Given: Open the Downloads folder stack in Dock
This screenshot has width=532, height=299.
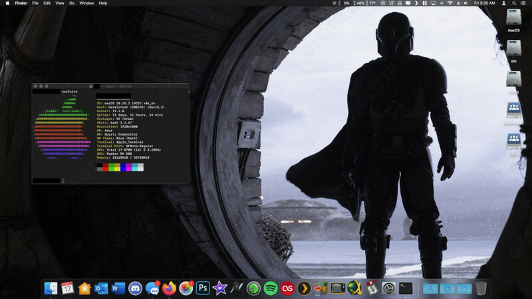Looking at the screenshot, I should coord(447,288).
